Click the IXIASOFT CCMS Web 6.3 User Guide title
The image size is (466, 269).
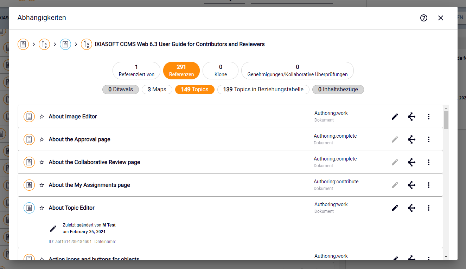180,44
